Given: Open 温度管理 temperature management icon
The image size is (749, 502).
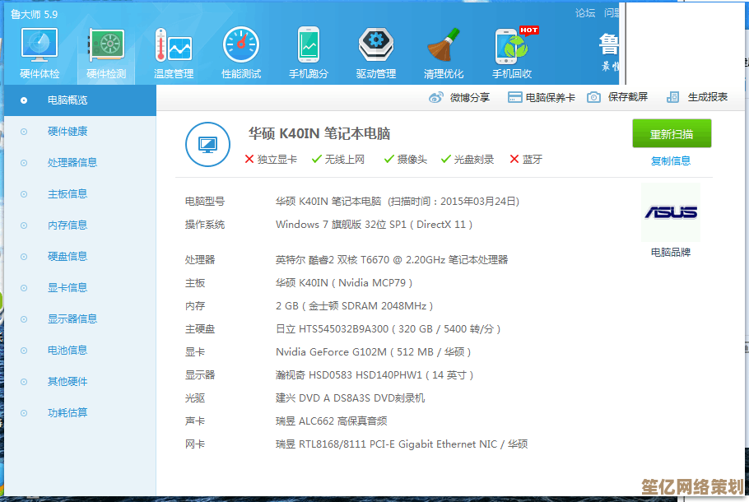Looking at the screenshot, I should [x=174, y=46].
